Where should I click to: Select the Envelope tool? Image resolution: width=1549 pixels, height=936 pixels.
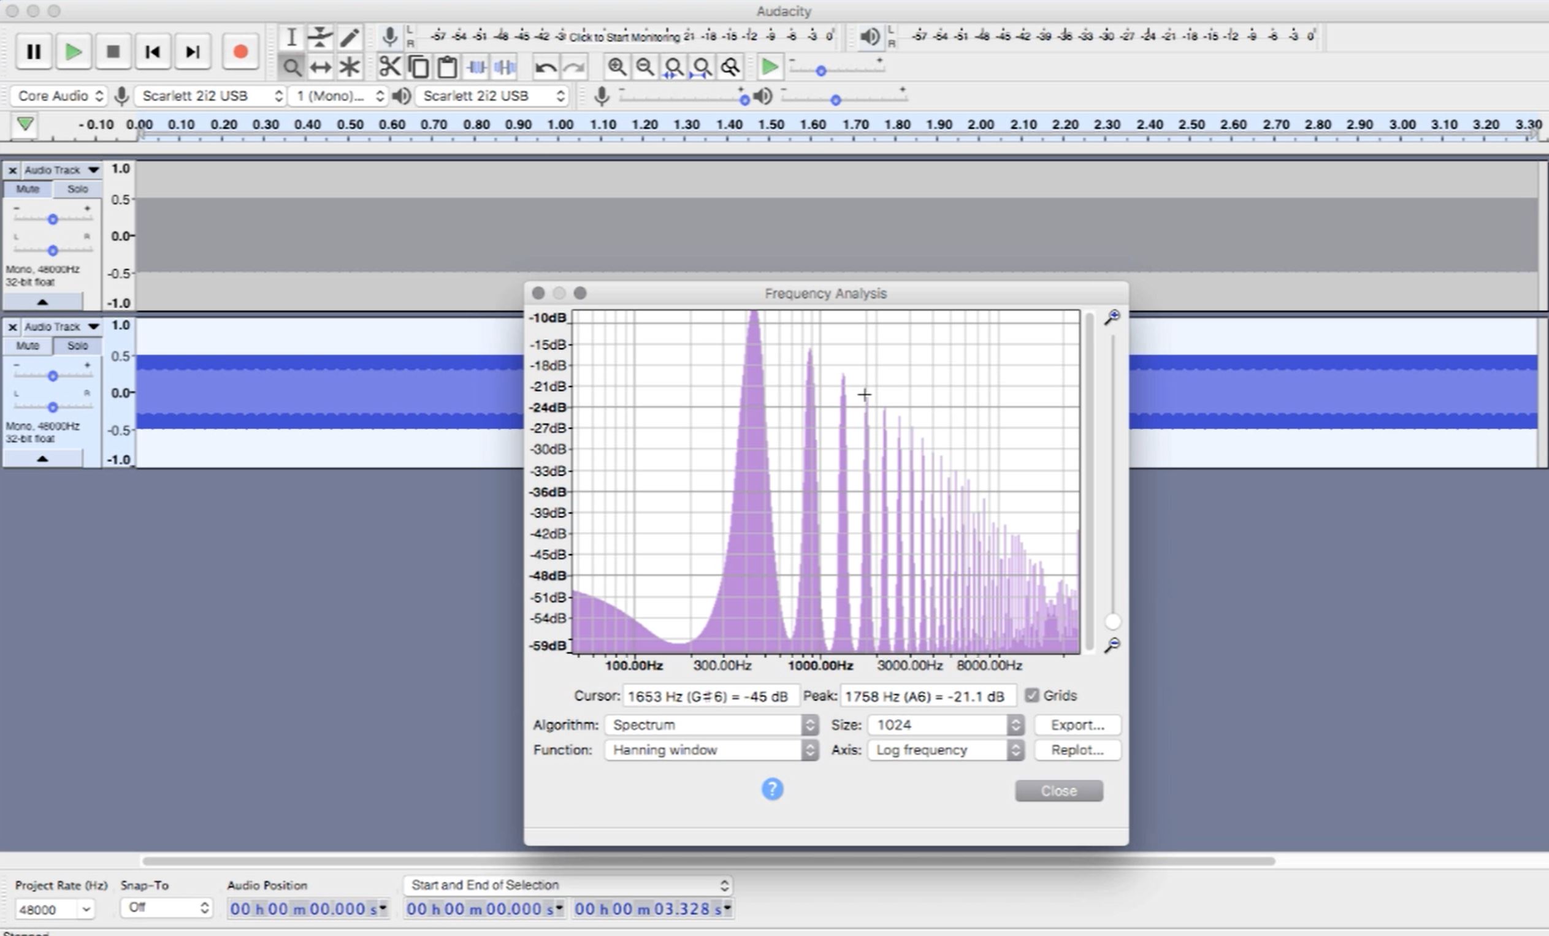(x=321, y=37)
